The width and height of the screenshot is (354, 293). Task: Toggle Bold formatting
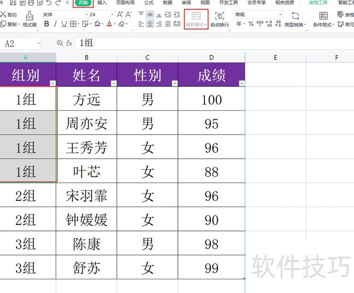coord(46,24)
